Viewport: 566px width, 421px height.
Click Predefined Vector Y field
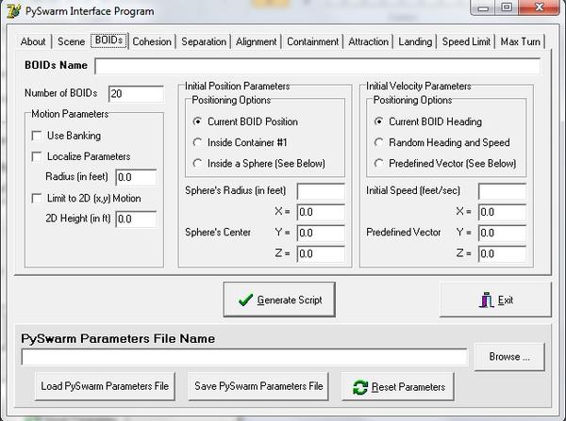pos(502,234)
